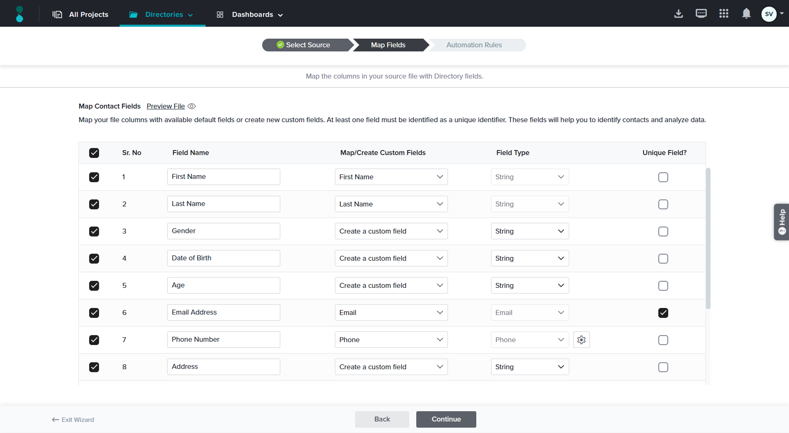Click the Date of Birth name field
Viewport: 789px width, 433px height.
224,258
